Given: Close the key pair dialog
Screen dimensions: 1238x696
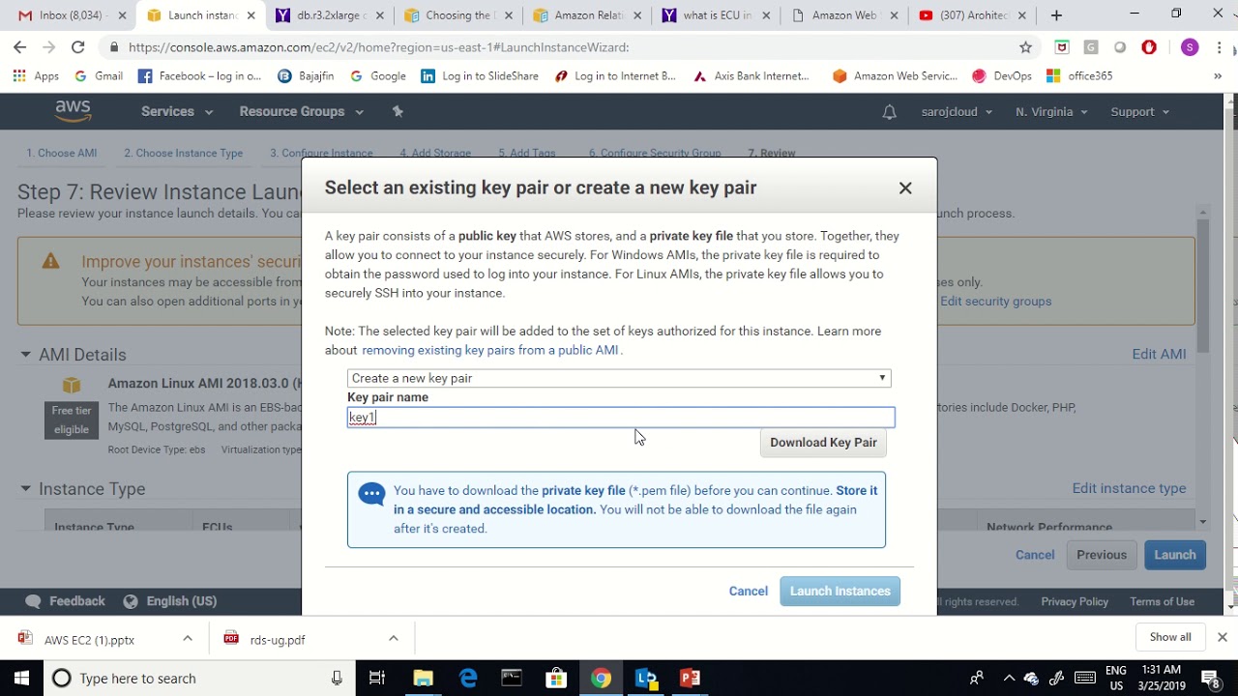Looking at the screenshot, I should (905, 188).
